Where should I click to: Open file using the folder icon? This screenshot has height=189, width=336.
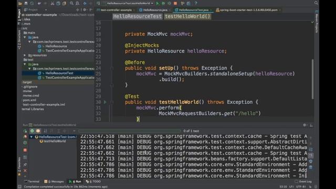click(x=20, y=3)
